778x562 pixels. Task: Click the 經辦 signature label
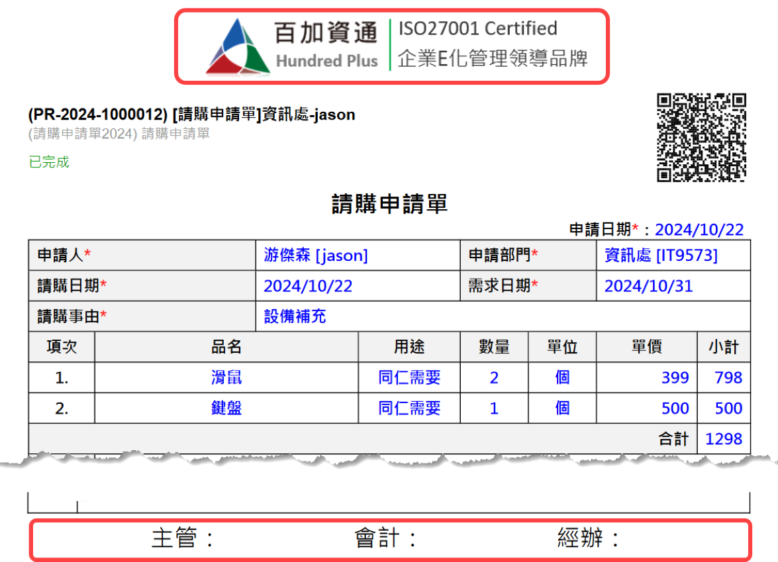tap(588, 538)
